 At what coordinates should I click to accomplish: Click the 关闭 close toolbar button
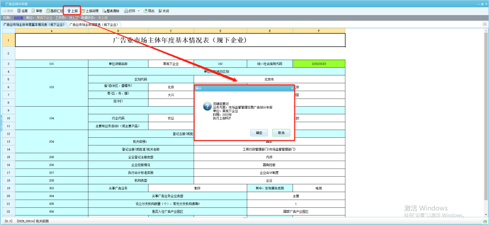(164, 11)
